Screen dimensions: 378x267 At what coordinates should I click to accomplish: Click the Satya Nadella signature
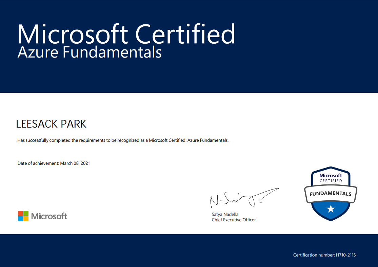244,198
